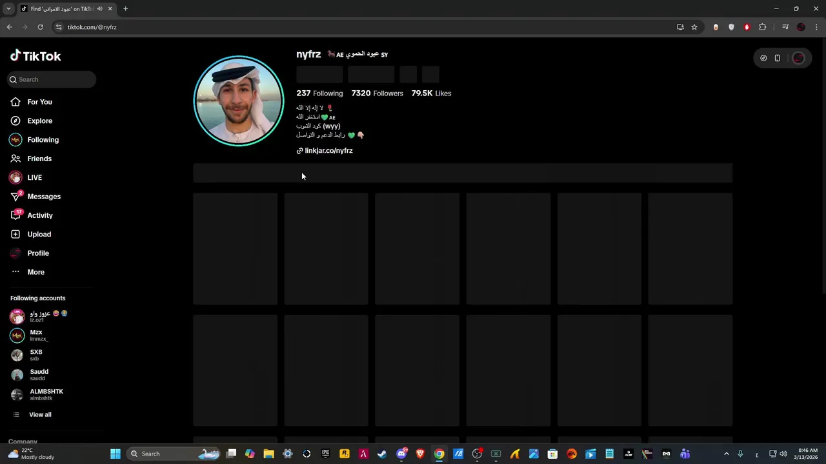Click the taskbar Search box
826x464 pixels.
tap(174, 454)
